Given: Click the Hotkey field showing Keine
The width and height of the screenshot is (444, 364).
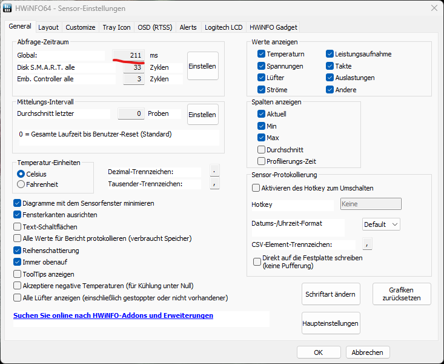Looking at the screenshot, I should click(x=371, y=204).
